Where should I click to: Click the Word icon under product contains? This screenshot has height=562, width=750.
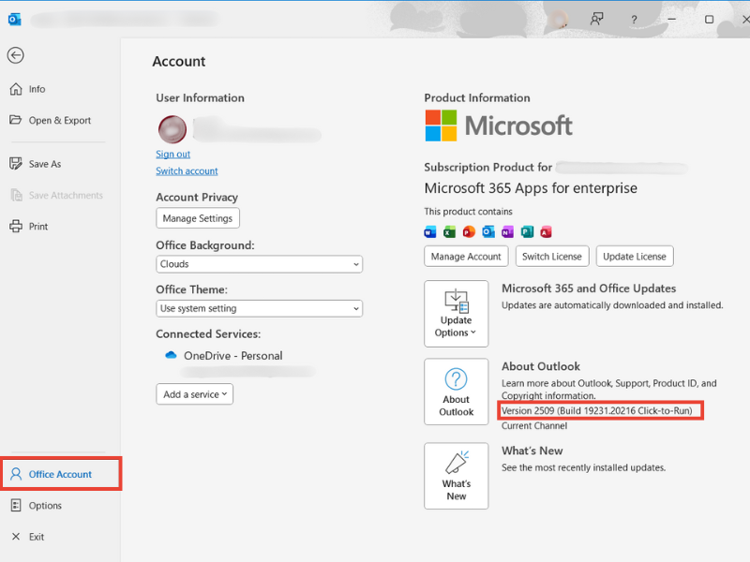(x=428, y=230)
